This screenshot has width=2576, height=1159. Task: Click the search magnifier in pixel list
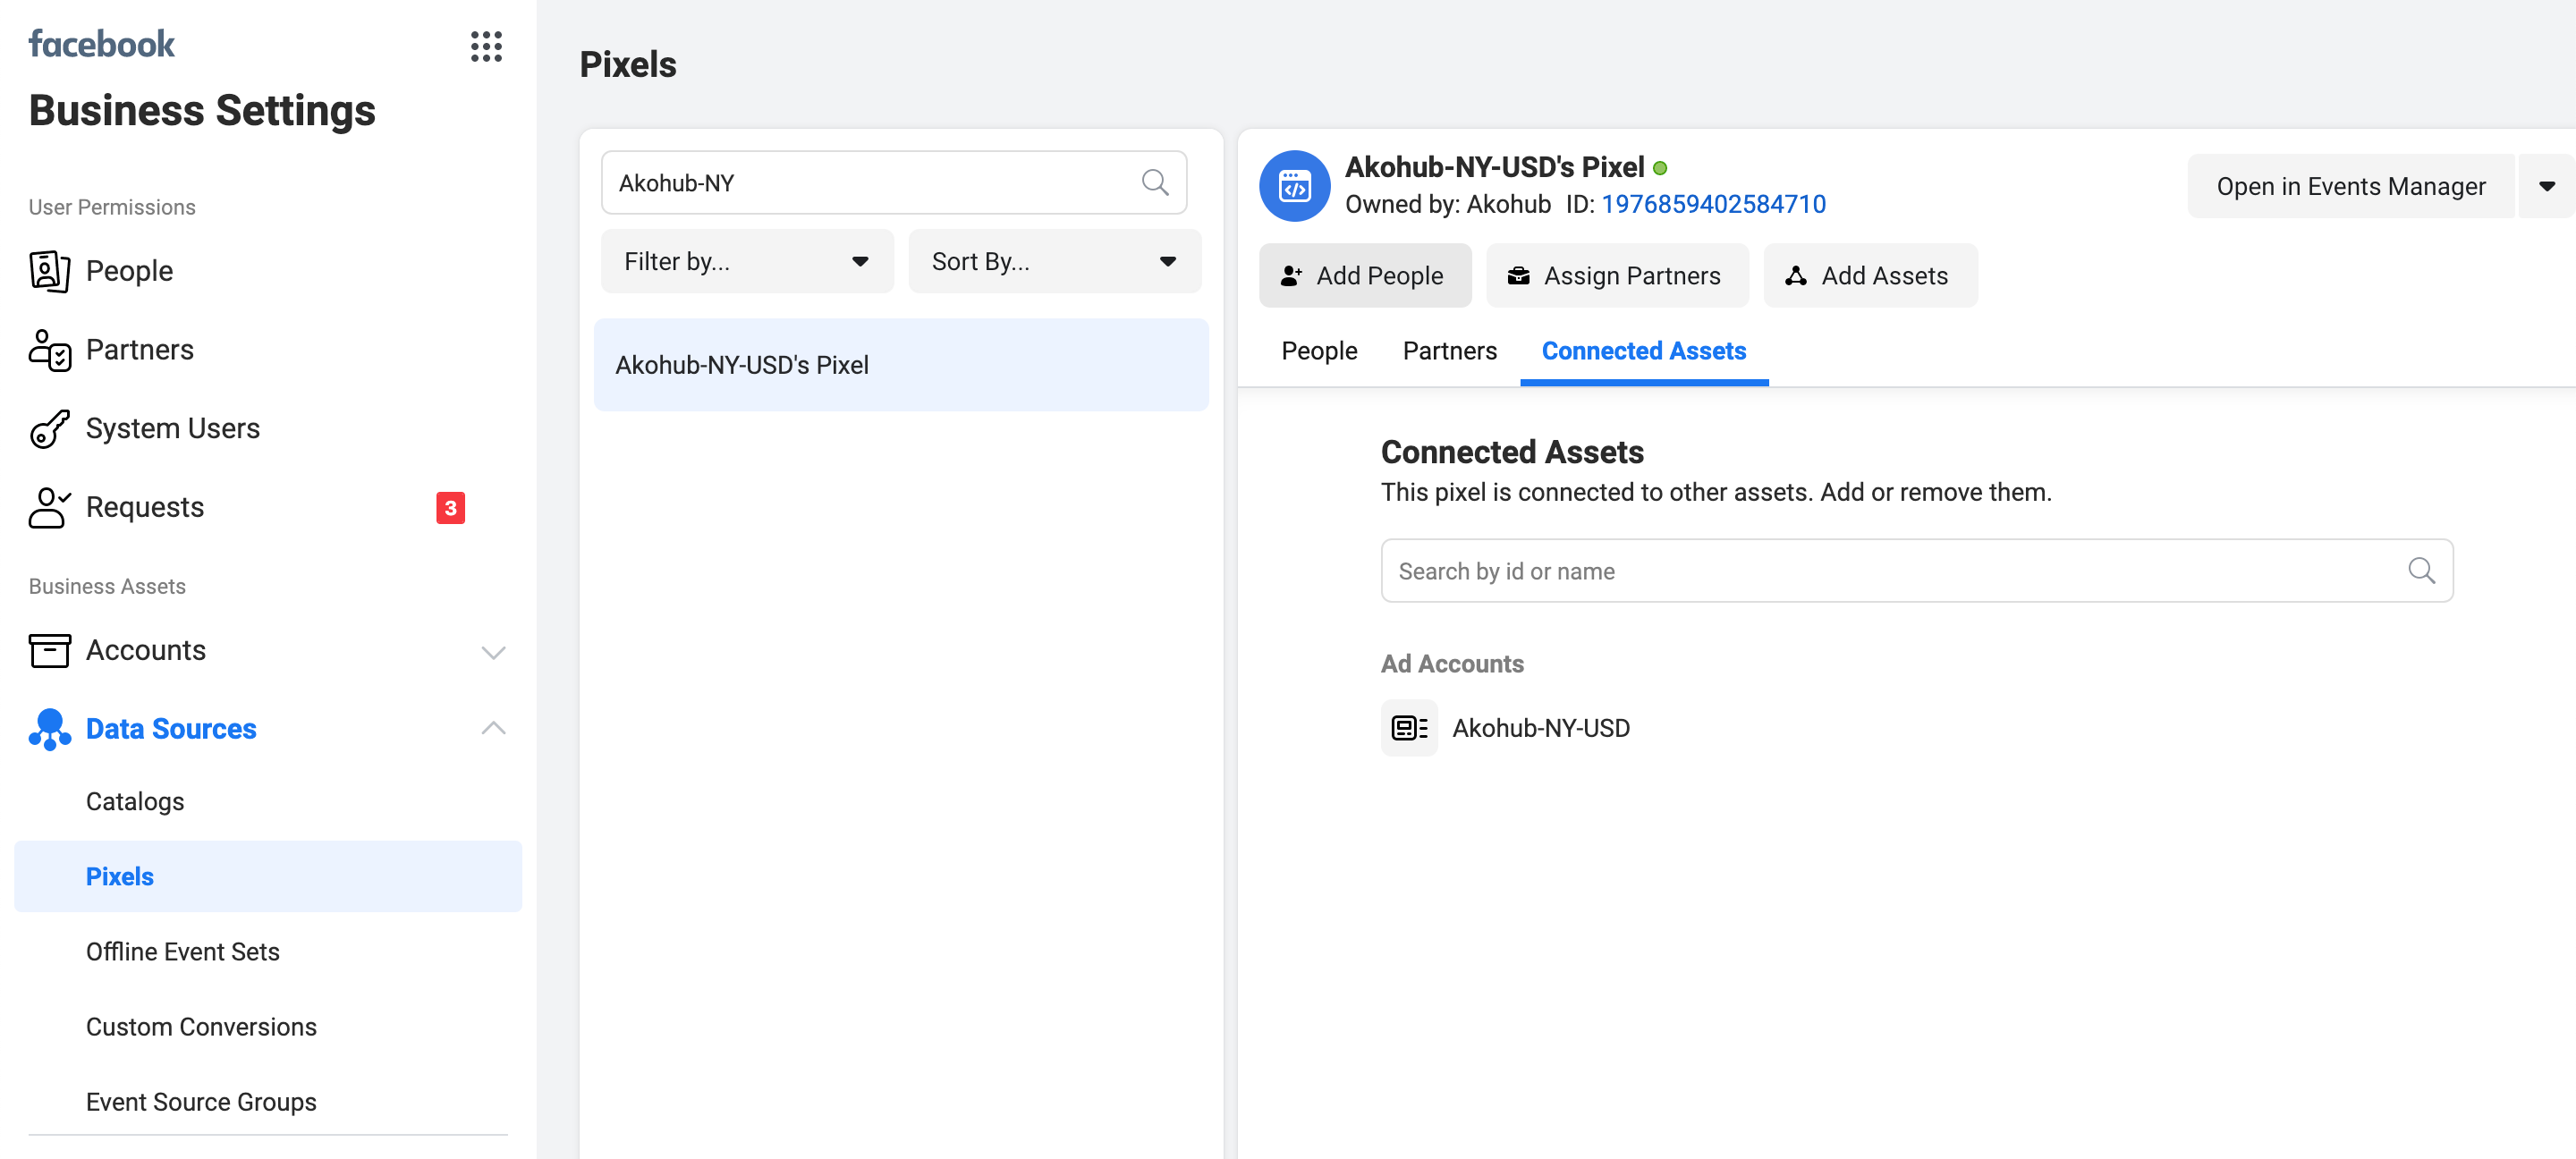(1154, 183)
